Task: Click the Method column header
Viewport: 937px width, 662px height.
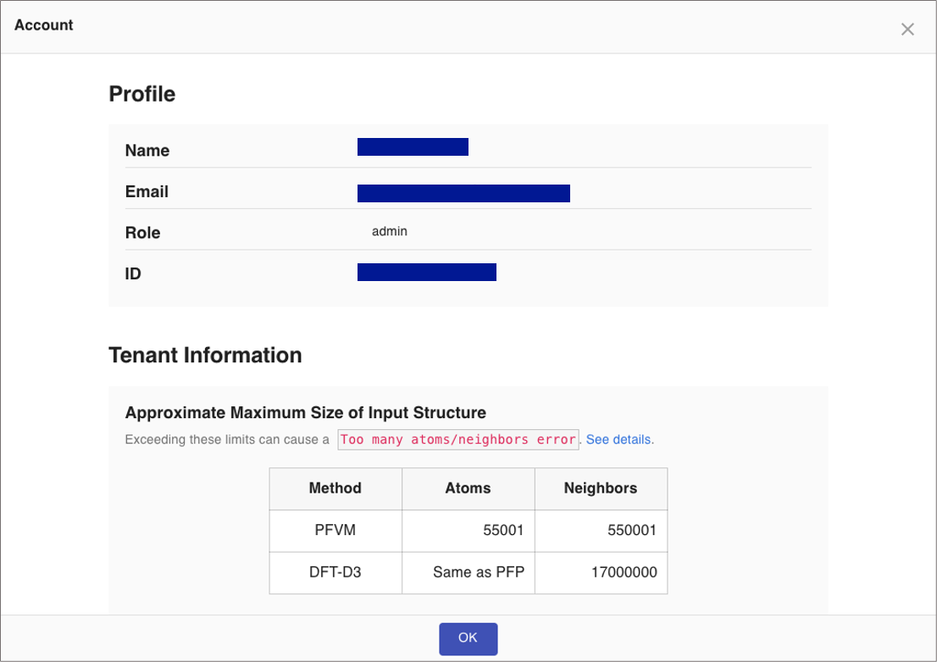Action: pos(335,488)
